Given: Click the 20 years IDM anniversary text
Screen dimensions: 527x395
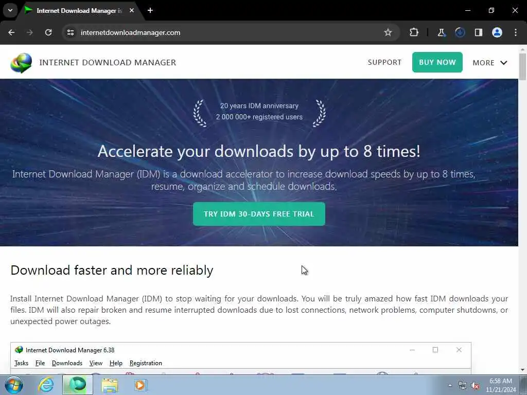Looking at the screenshot, I should click(259, 106).
